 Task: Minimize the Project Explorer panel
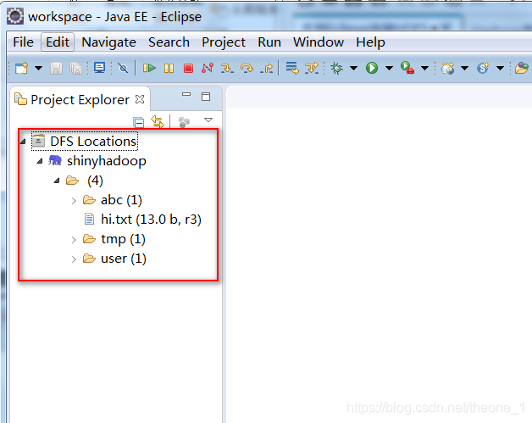point(186,94)
